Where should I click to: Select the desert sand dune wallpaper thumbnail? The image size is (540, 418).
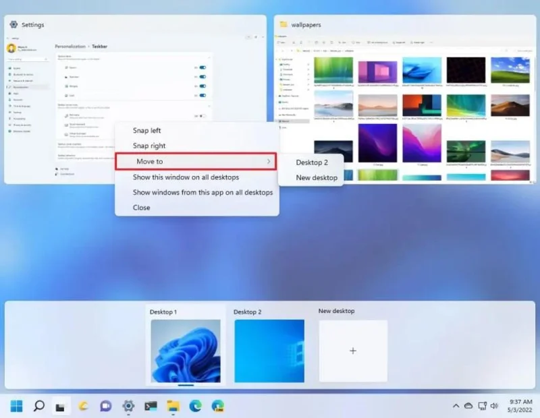pos(510,105)
